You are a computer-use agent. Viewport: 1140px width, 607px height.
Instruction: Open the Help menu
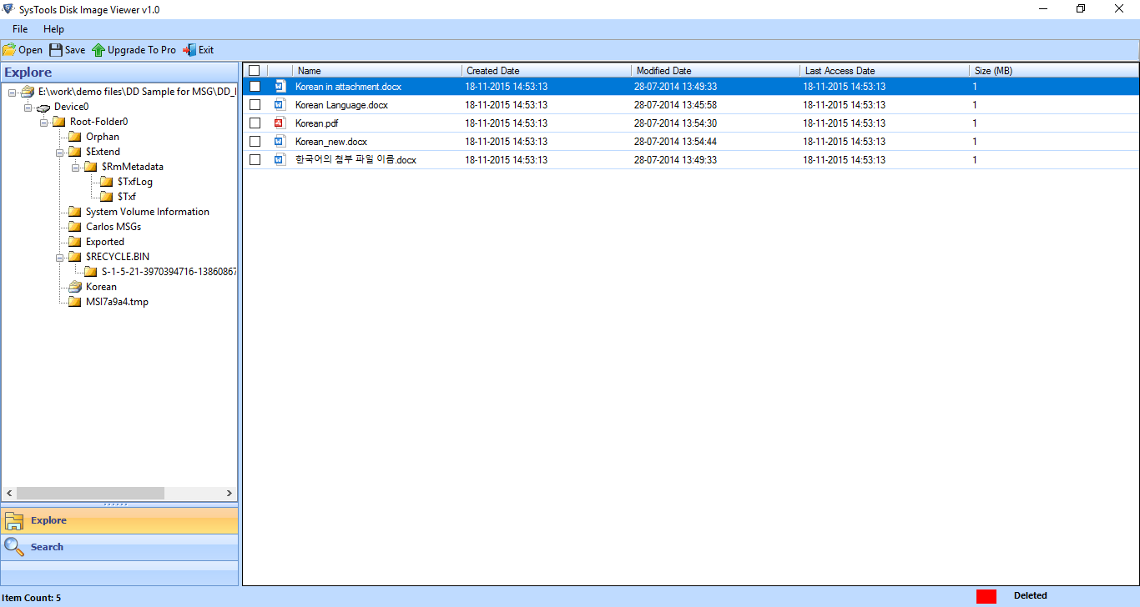click(x=53, y=29)
